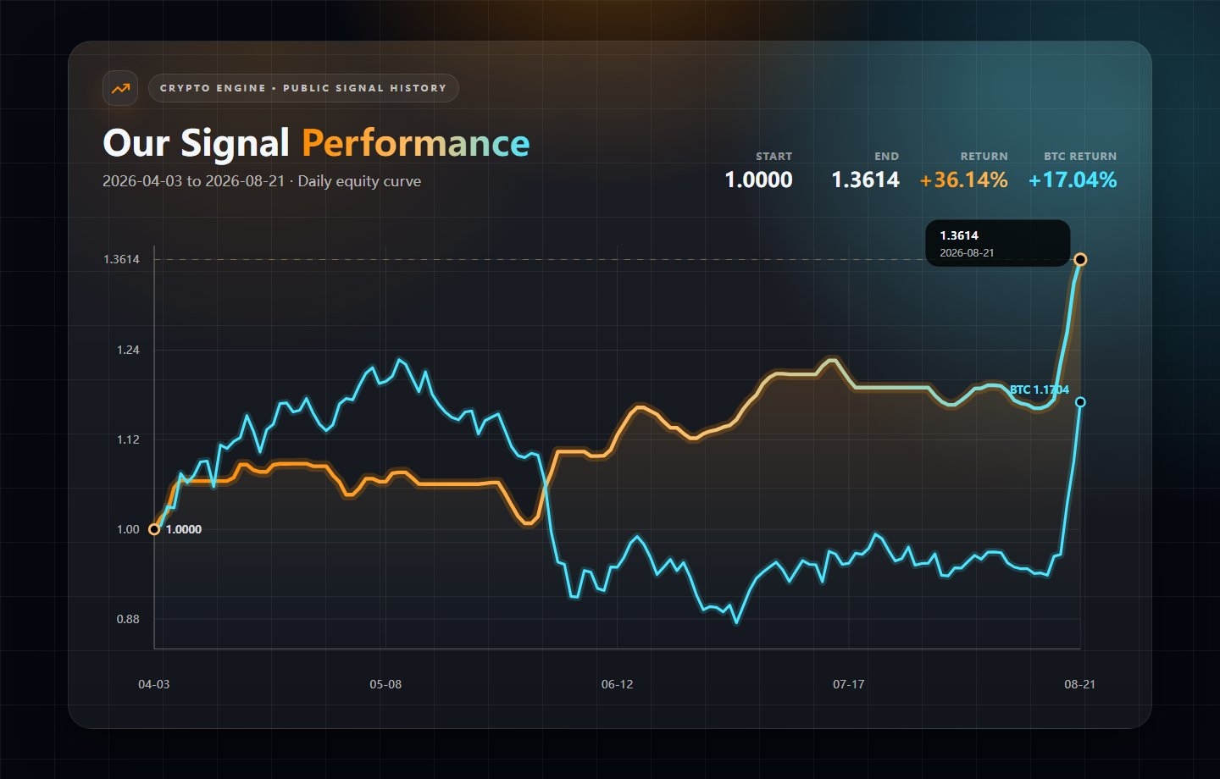This screenshot has width=1220, height=779.
Task: Click the RETURN stat header label
Action: (x=984, y=157)
